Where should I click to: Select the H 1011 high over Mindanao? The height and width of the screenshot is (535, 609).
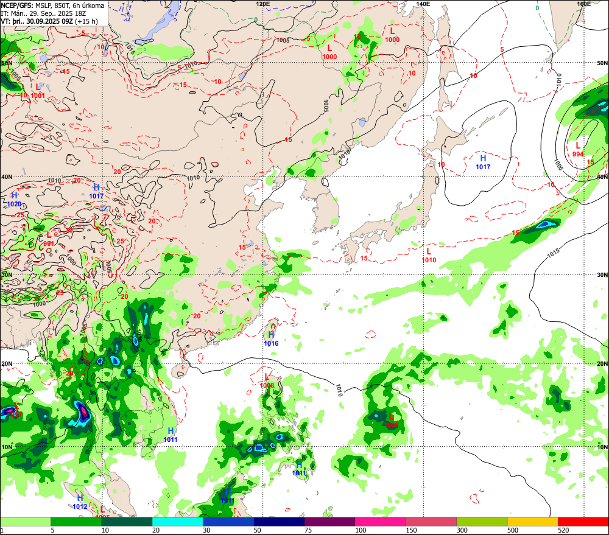299,469
